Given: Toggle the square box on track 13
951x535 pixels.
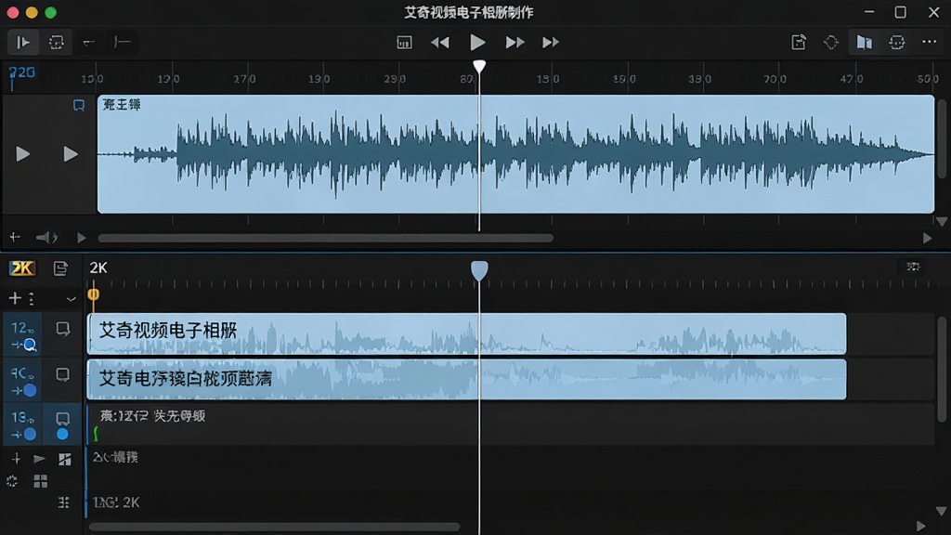Looking at the screenshot, I should pos(62,418).
